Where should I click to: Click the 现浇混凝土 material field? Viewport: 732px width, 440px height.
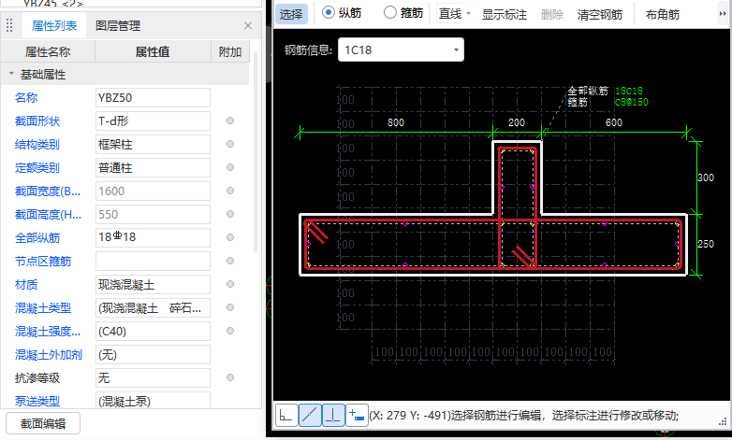(x=153, y=284)
